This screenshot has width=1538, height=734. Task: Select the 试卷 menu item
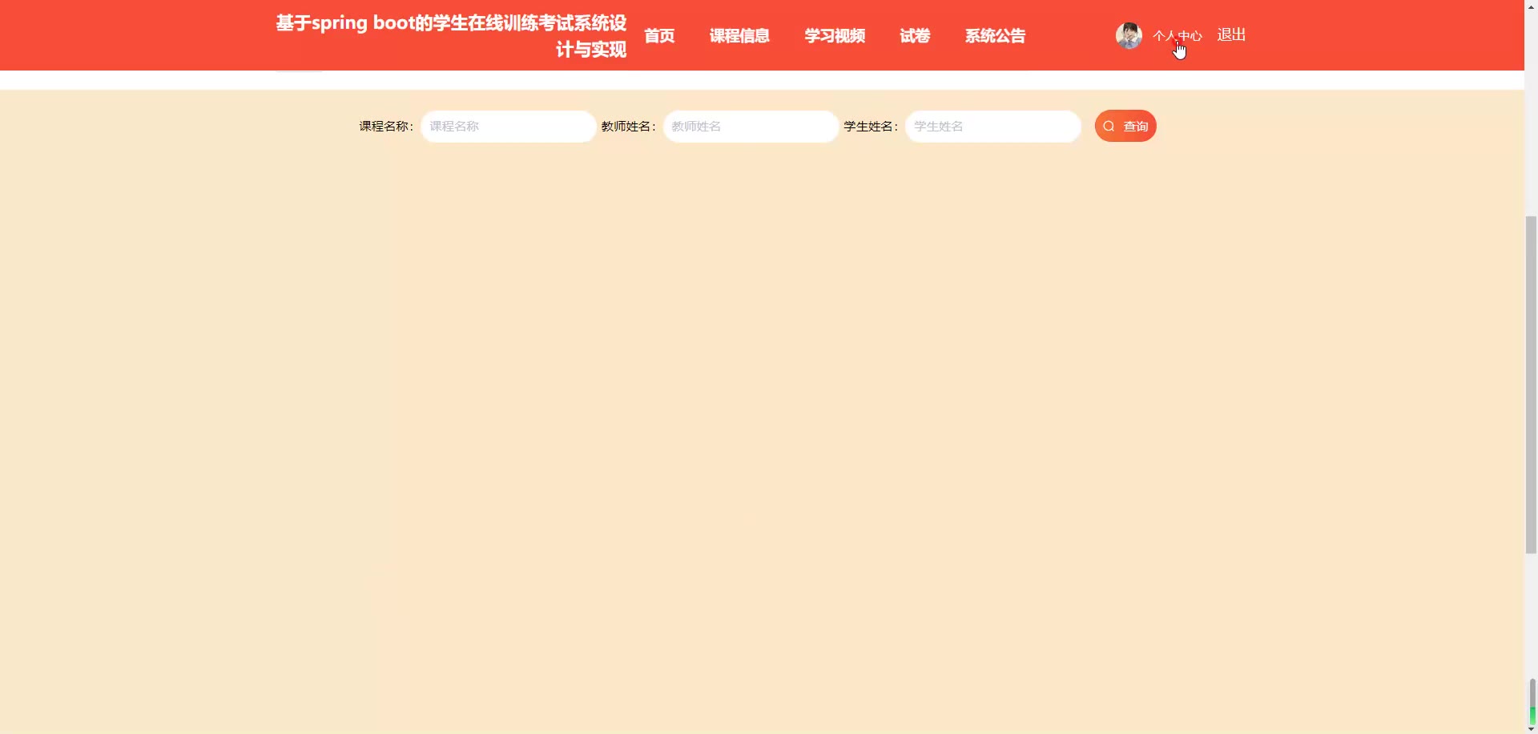pos(915,36)
